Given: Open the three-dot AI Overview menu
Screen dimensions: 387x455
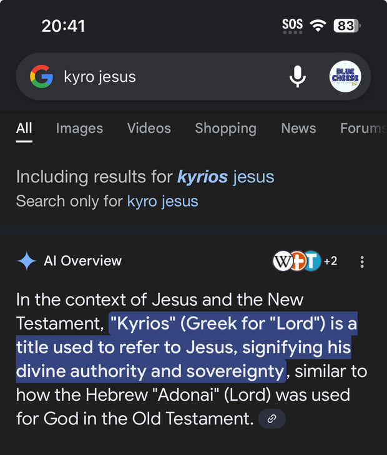Looking at the screenshot, I should (x=362, y=262).
